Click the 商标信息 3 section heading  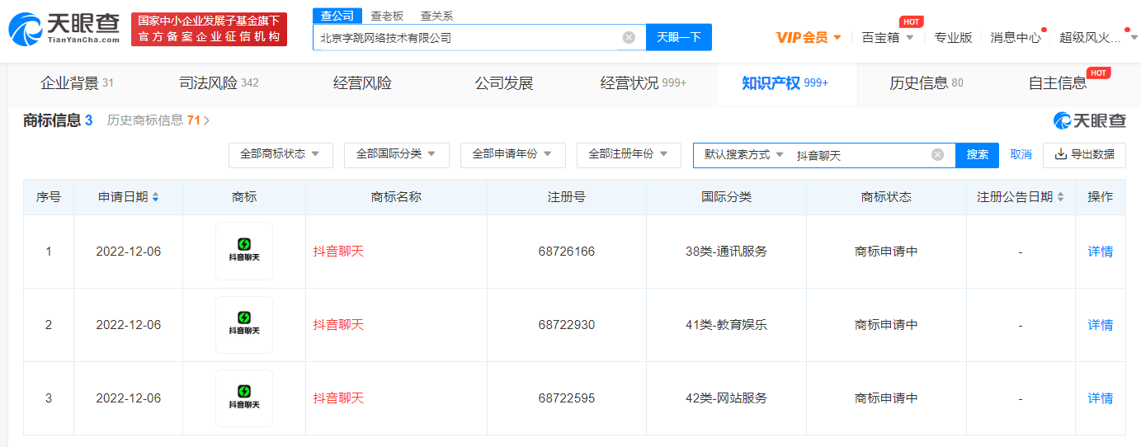[58, 120]
